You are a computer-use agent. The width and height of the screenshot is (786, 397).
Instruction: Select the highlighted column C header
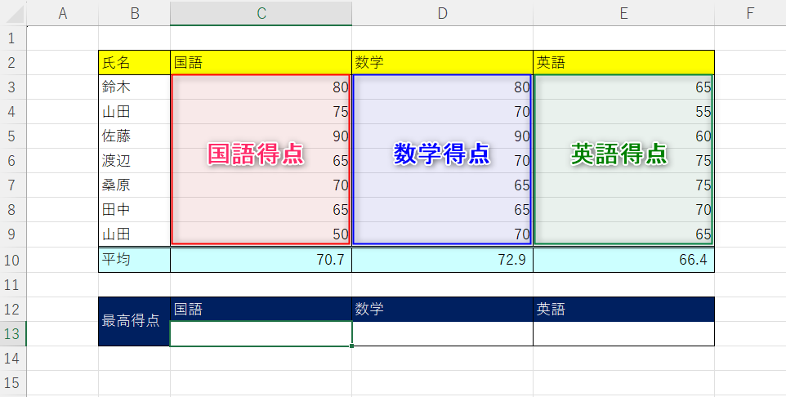[x=261, y=13]
